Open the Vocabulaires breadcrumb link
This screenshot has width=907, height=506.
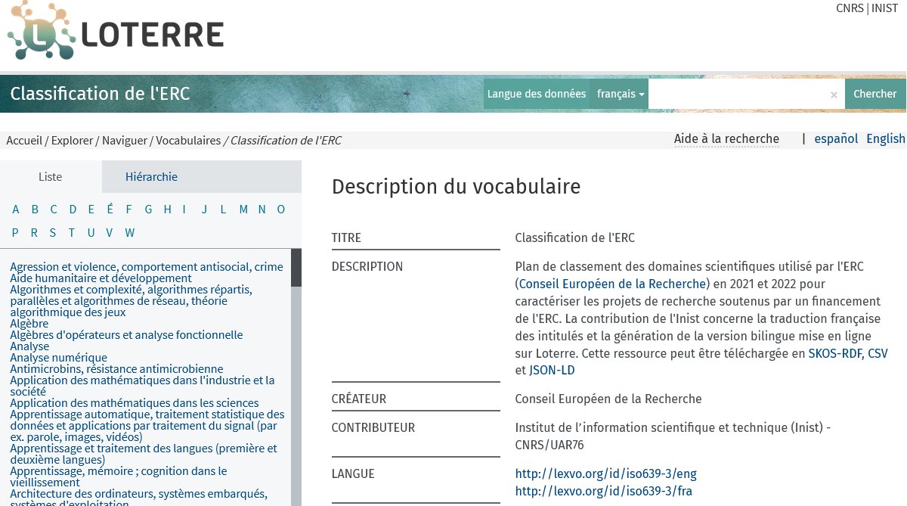(188, 140)
